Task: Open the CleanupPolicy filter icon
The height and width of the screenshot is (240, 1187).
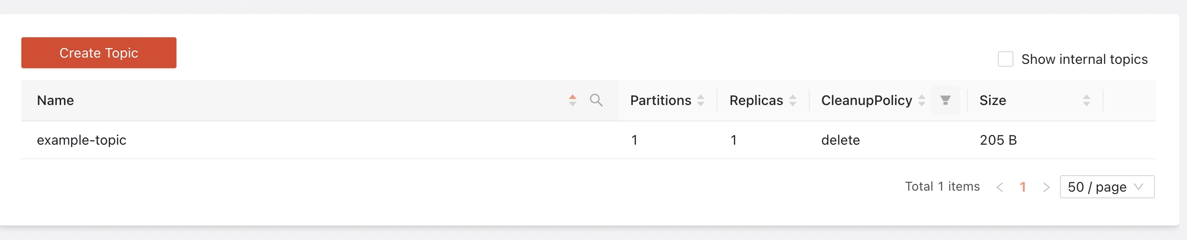Action: click(x=945, y=100)
